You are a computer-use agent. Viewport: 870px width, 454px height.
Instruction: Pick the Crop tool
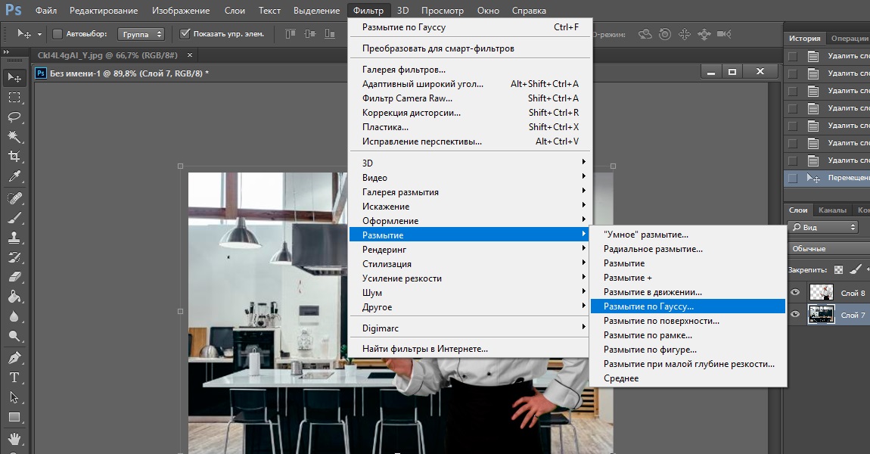[x=14, y=157]
